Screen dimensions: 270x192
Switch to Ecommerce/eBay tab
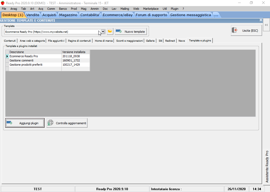click(x=118, y=15)
